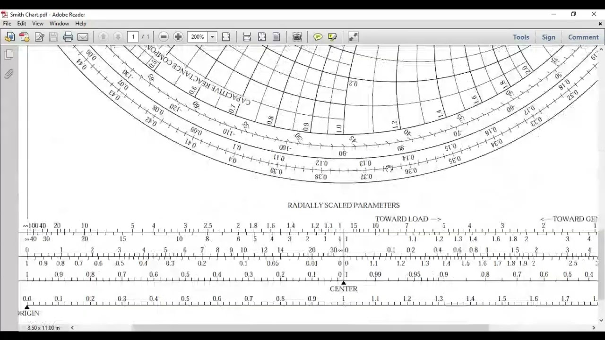Click the Fit width scrolling icon
Viewport: 605px width, 340px height.
pyautogui.click(x=226, y=37)
